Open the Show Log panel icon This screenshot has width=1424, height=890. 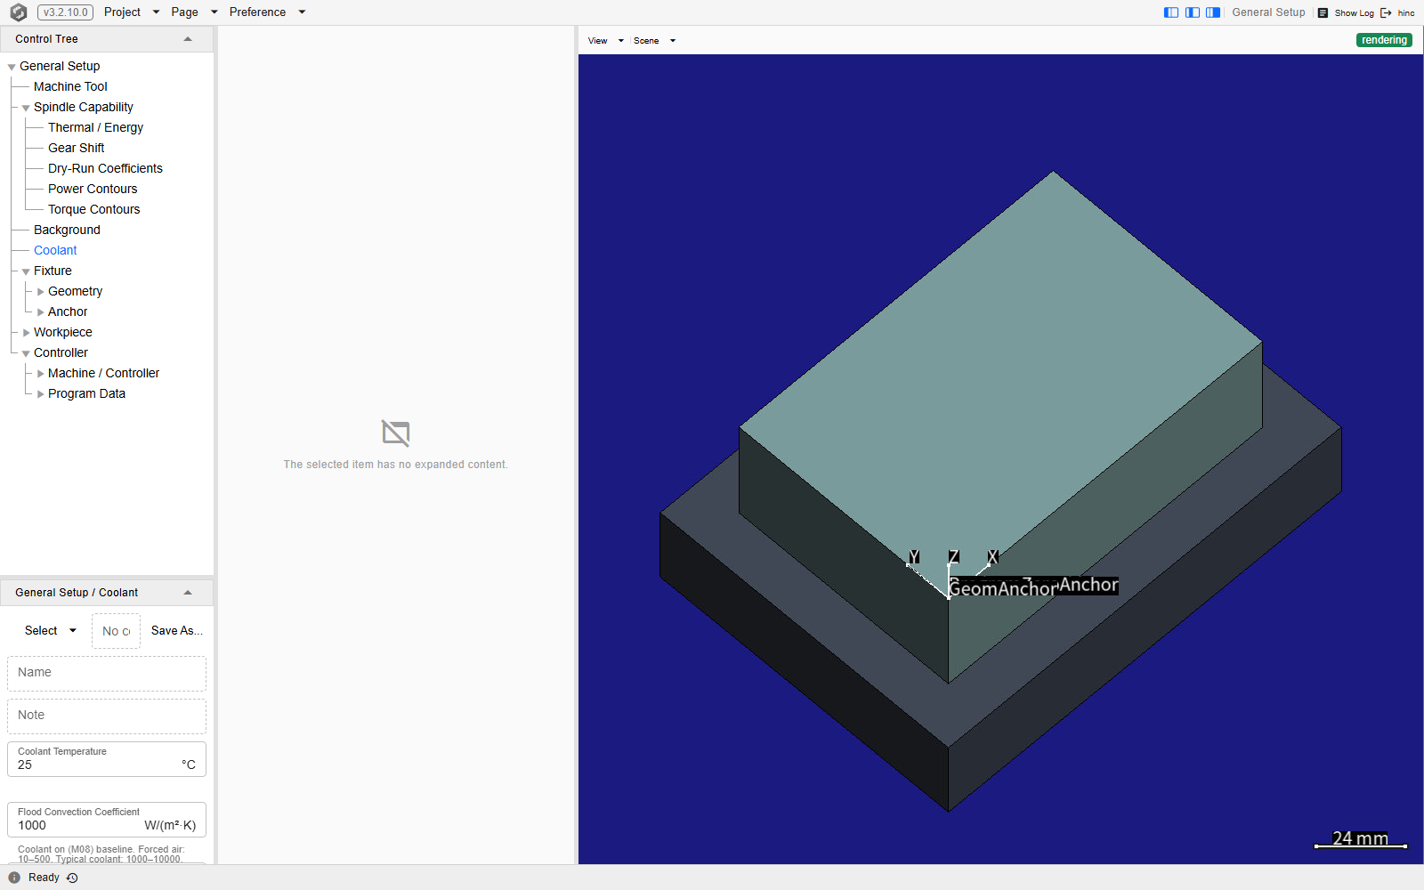(1323, 13)
